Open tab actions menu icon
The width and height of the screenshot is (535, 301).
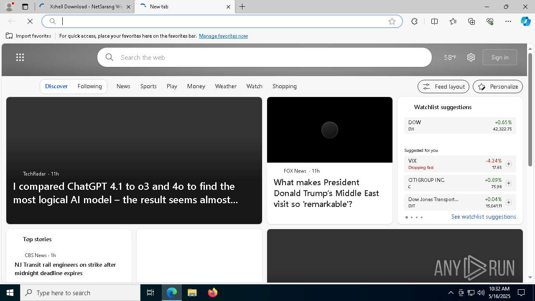(x=25, y=7)
